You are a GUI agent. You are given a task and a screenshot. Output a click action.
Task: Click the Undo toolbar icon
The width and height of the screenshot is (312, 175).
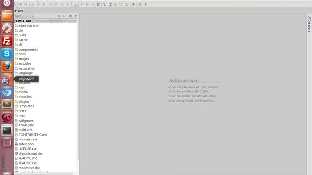[20, 4]
